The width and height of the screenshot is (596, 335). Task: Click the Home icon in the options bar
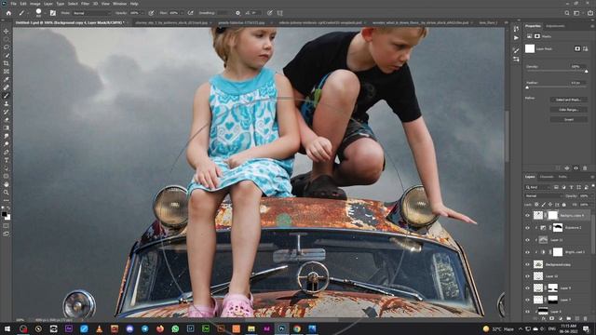(x=8, y=13)
